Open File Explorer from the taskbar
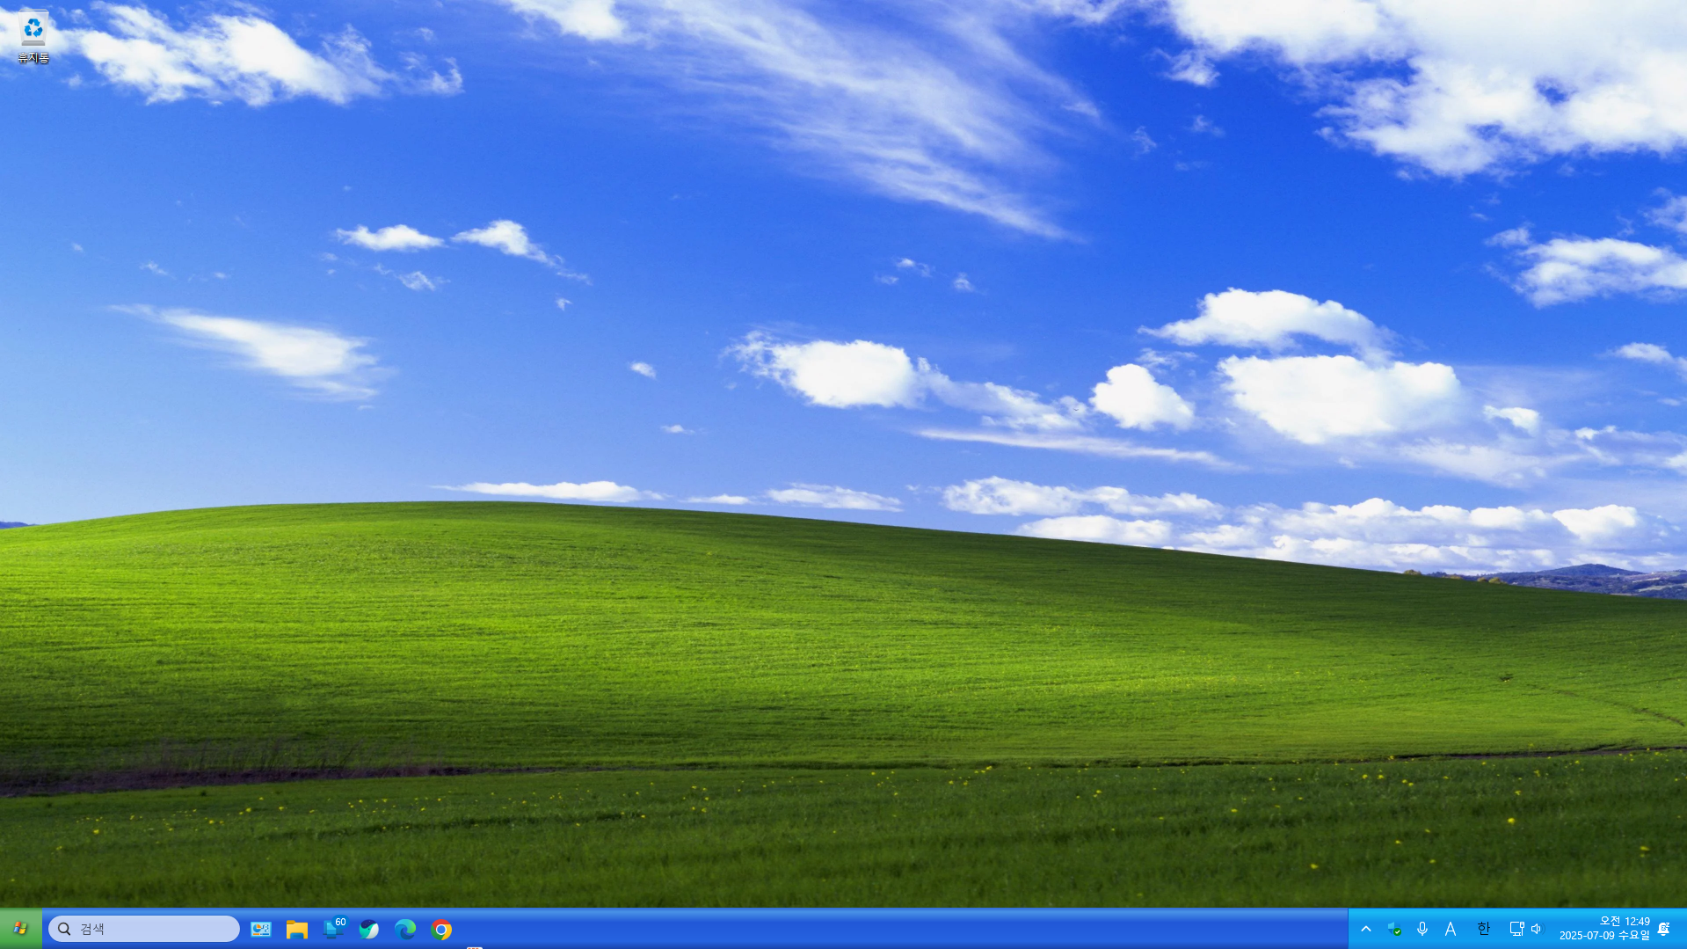1687x949 pixels. pyautogui.click(x=297, y=930)
